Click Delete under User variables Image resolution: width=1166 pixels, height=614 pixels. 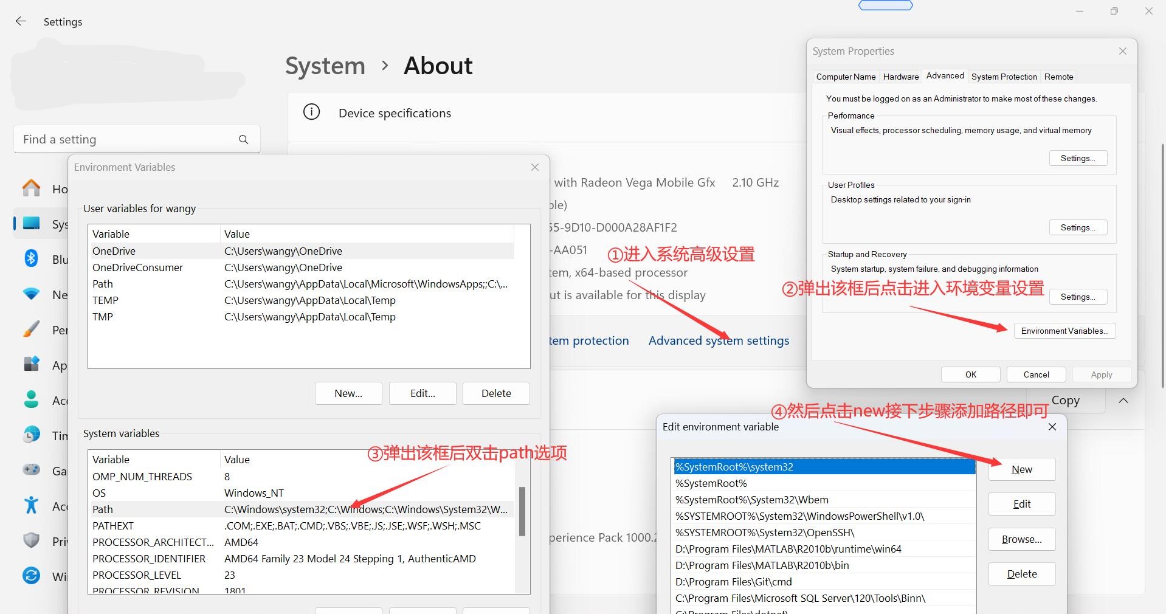click(496, 393)
